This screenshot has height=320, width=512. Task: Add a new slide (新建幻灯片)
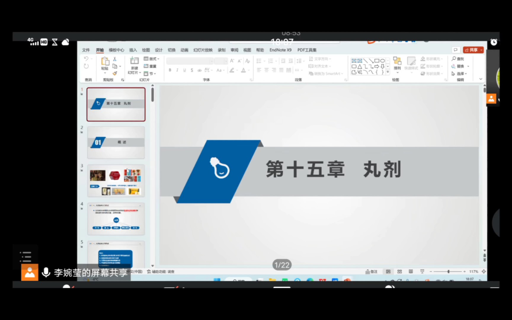click(134, 66)
